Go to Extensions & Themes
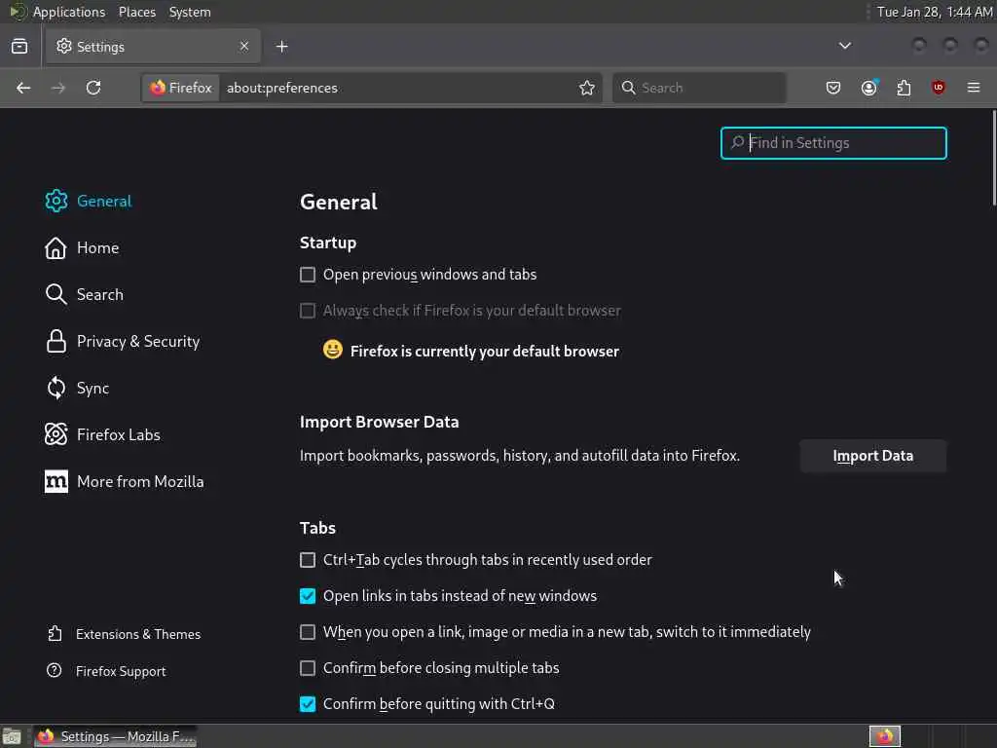The width and height of the screenshot is (997, 748). (137, 634)
